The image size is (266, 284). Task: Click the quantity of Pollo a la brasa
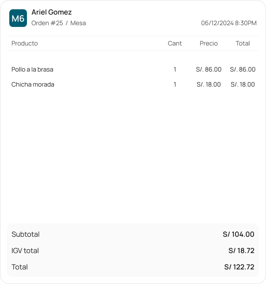click(x=175, y=69)
